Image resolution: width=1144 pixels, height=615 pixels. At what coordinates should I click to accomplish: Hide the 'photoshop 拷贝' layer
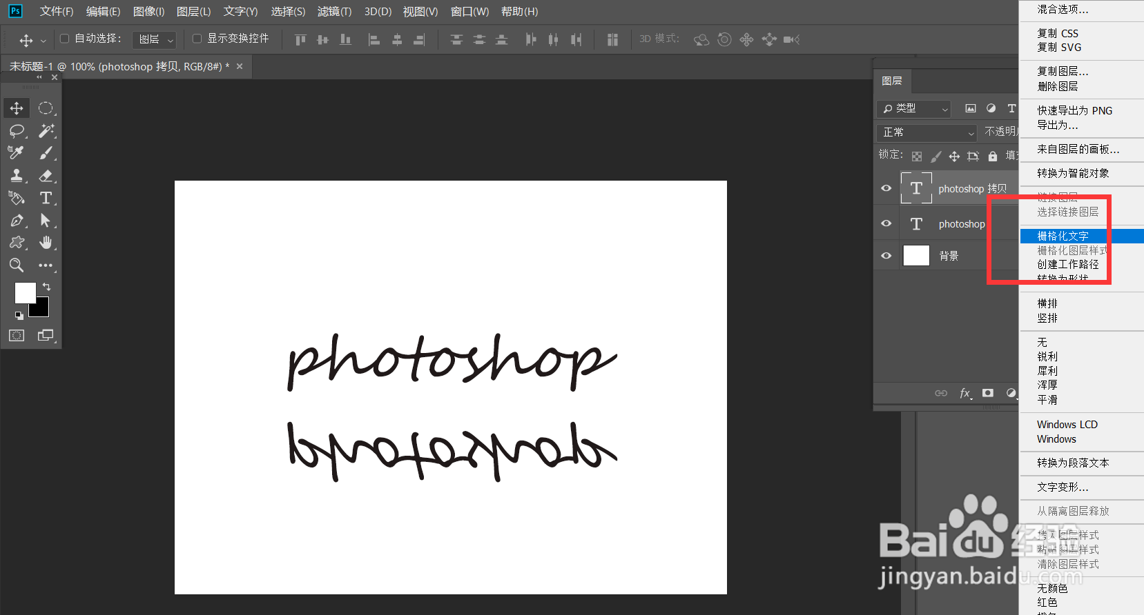click(x=886, y=188)
